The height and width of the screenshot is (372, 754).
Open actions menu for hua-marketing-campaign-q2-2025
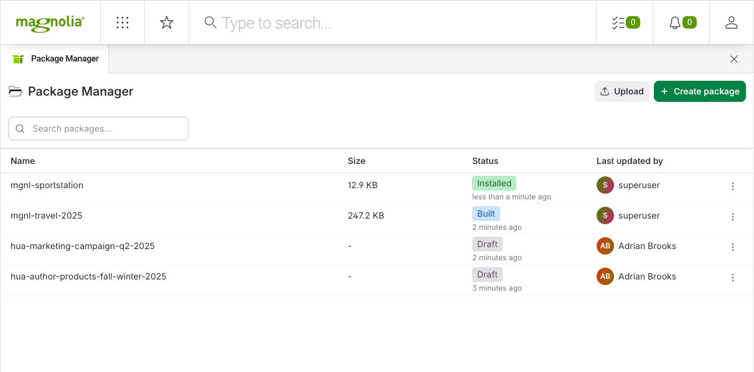(733, 247)
